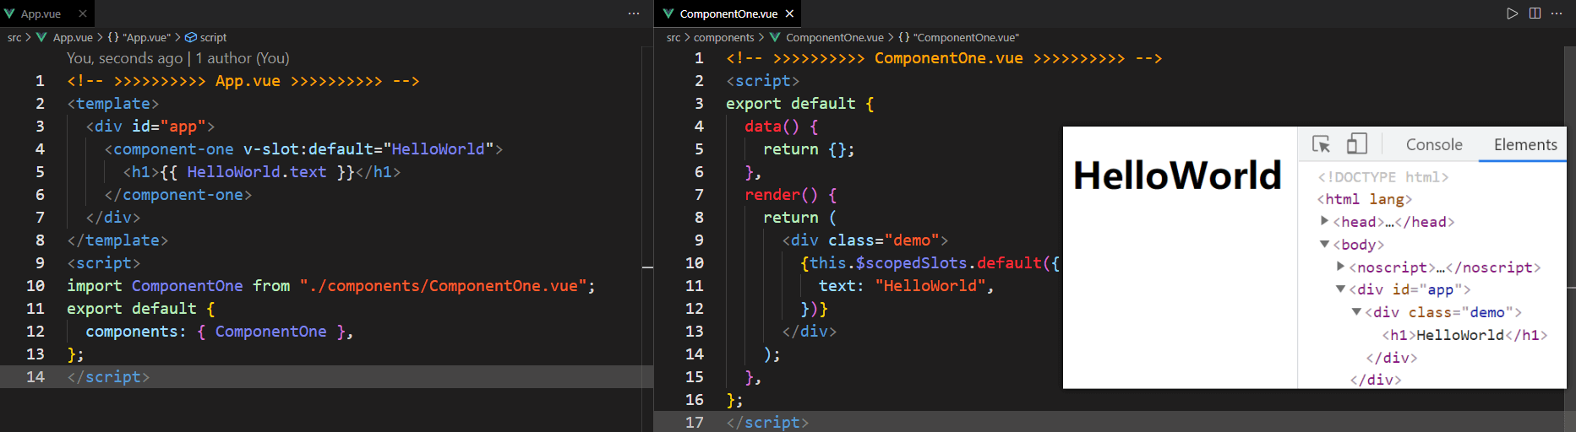Screen dimensions: 1576x432
Task: Click div id="app" line in App.vue
Action: 150,127
